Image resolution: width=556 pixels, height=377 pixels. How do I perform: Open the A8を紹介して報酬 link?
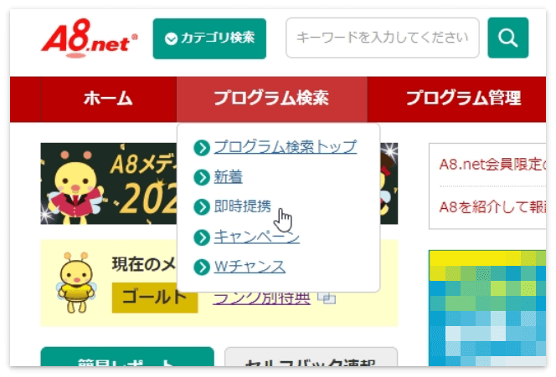[x=492, y=206]
